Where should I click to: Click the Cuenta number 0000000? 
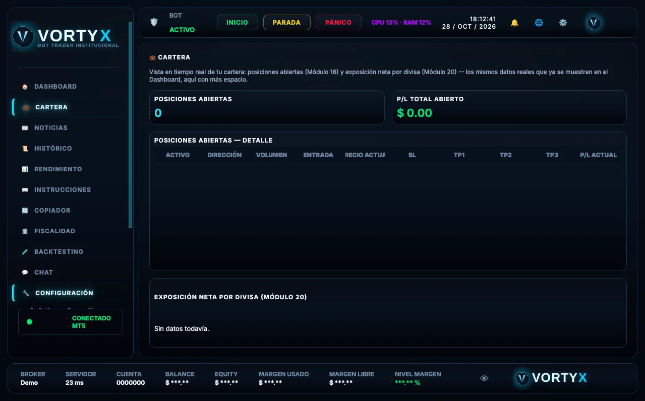tap(131, 383)
